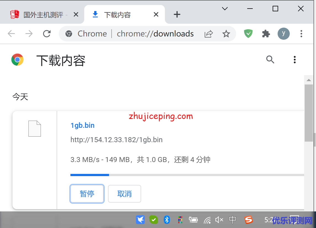
Task: Cancel the download with 取消
Action: tap(125, 194)
